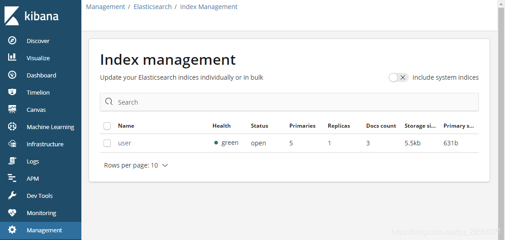Open Dashboard via gauge icon
This screenshot has height=240, width=505.
pos(12,75)
